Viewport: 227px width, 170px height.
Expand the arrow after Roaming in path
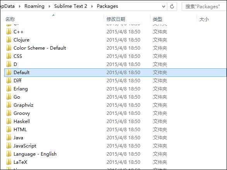tap(49, 6)
